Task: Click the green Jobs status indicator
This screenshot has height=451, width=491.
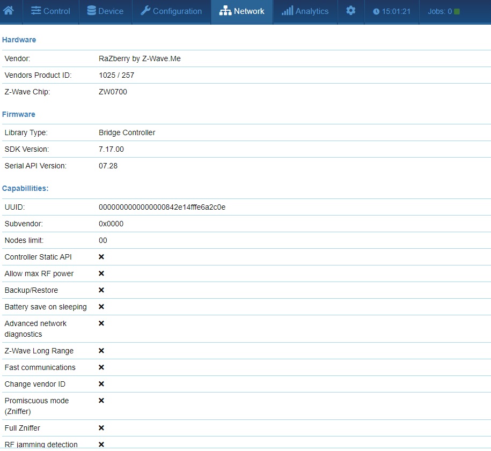Action: click(x=457, y=11)
